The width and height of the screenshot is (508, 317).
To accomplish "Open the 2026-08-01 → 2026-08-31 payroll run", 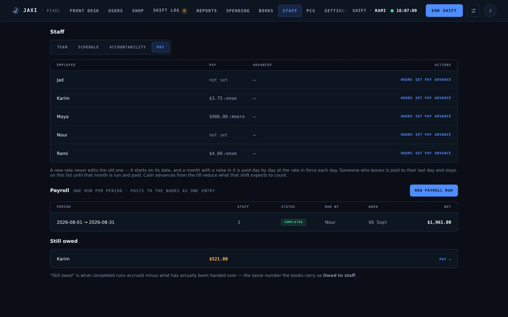I will click(x=254, y=222).
